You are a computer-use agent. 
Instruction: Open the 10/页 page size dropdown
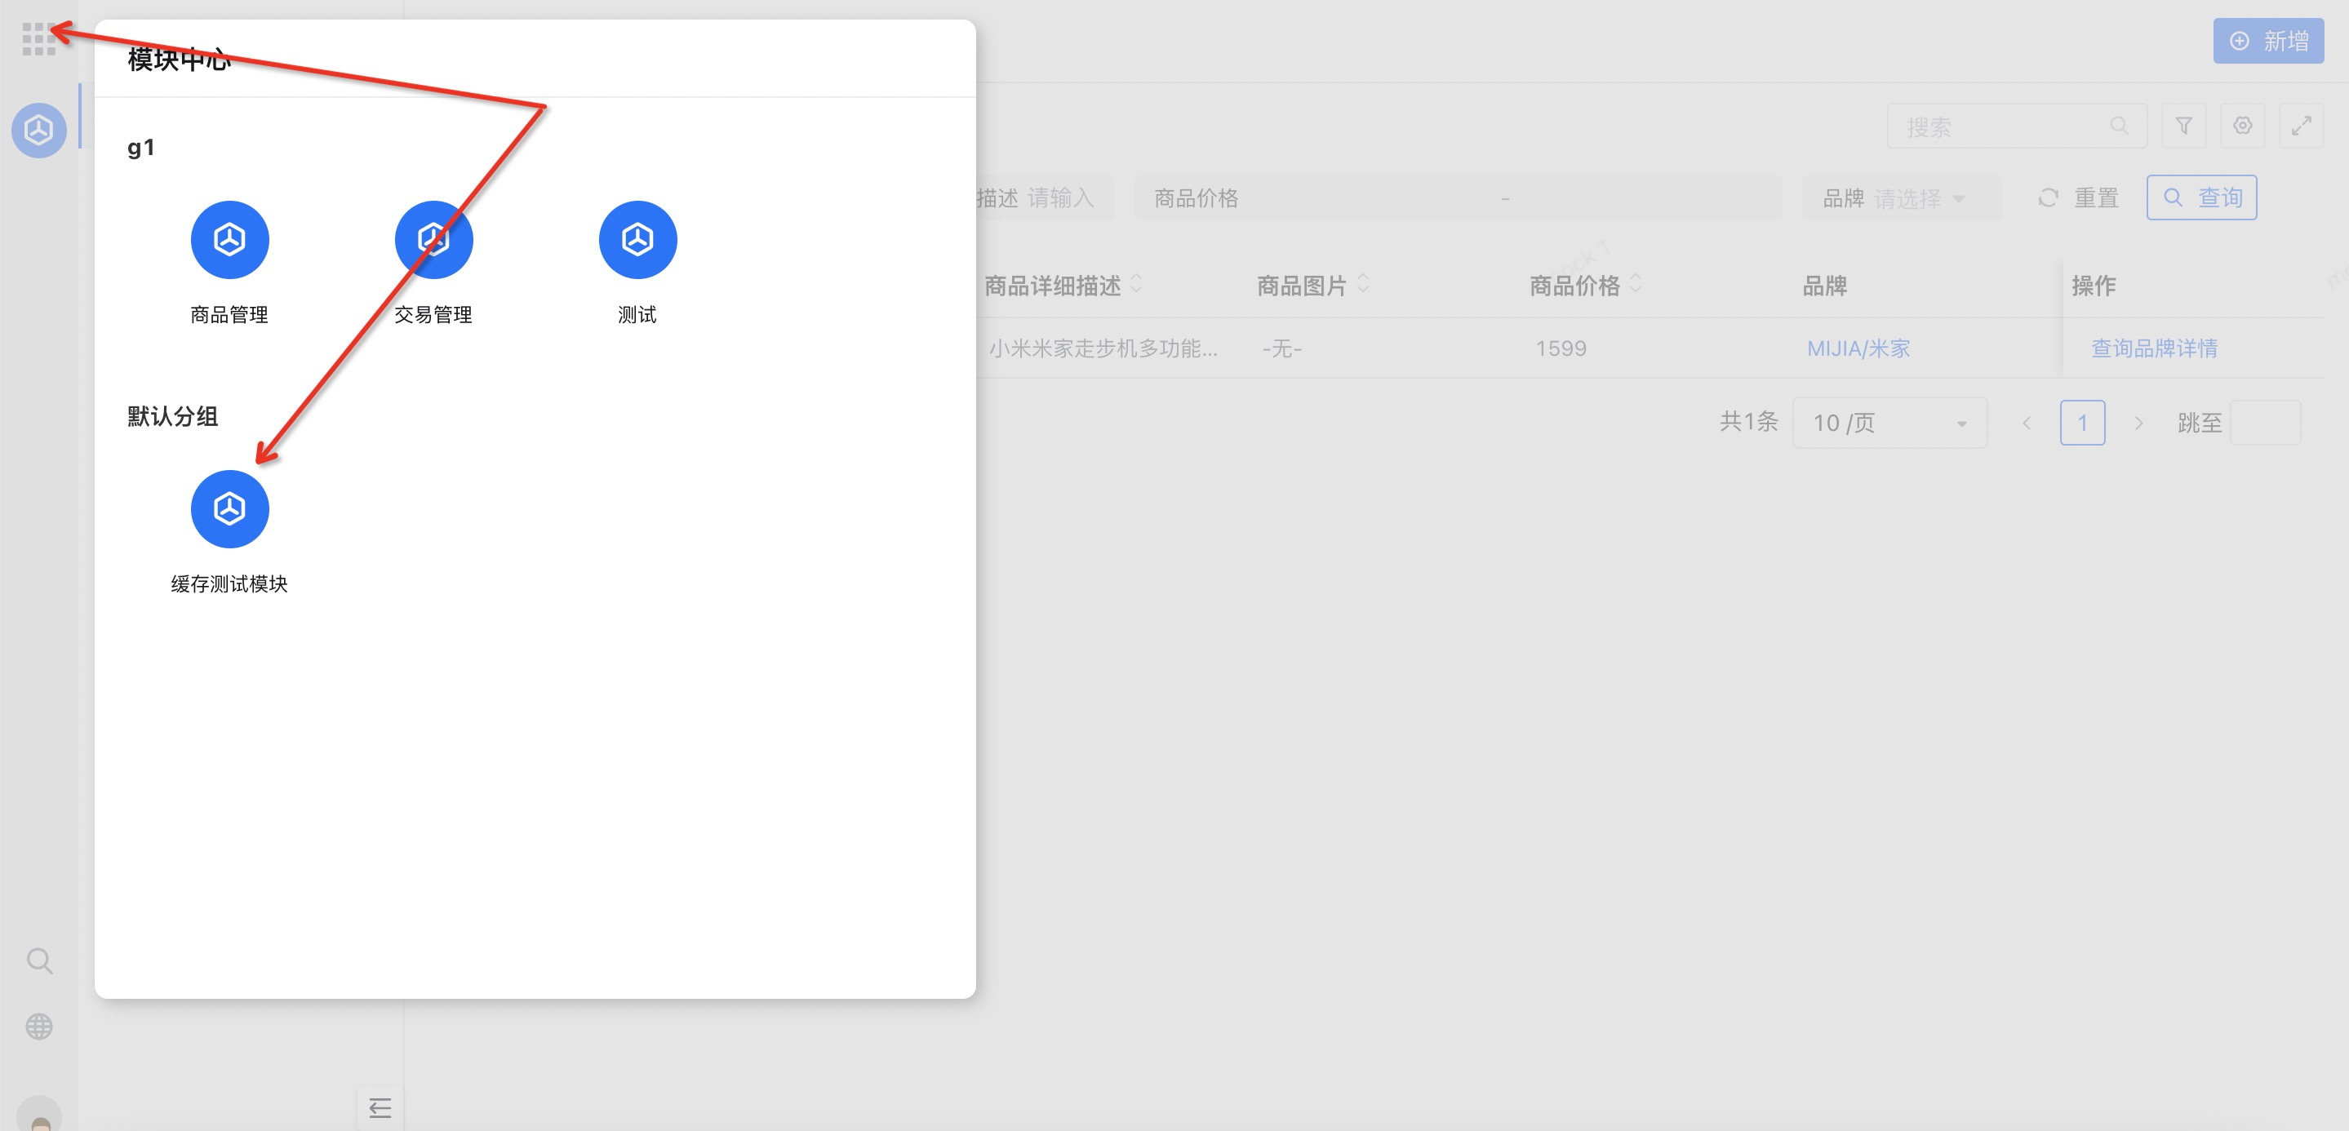(x=1889, y=423)
